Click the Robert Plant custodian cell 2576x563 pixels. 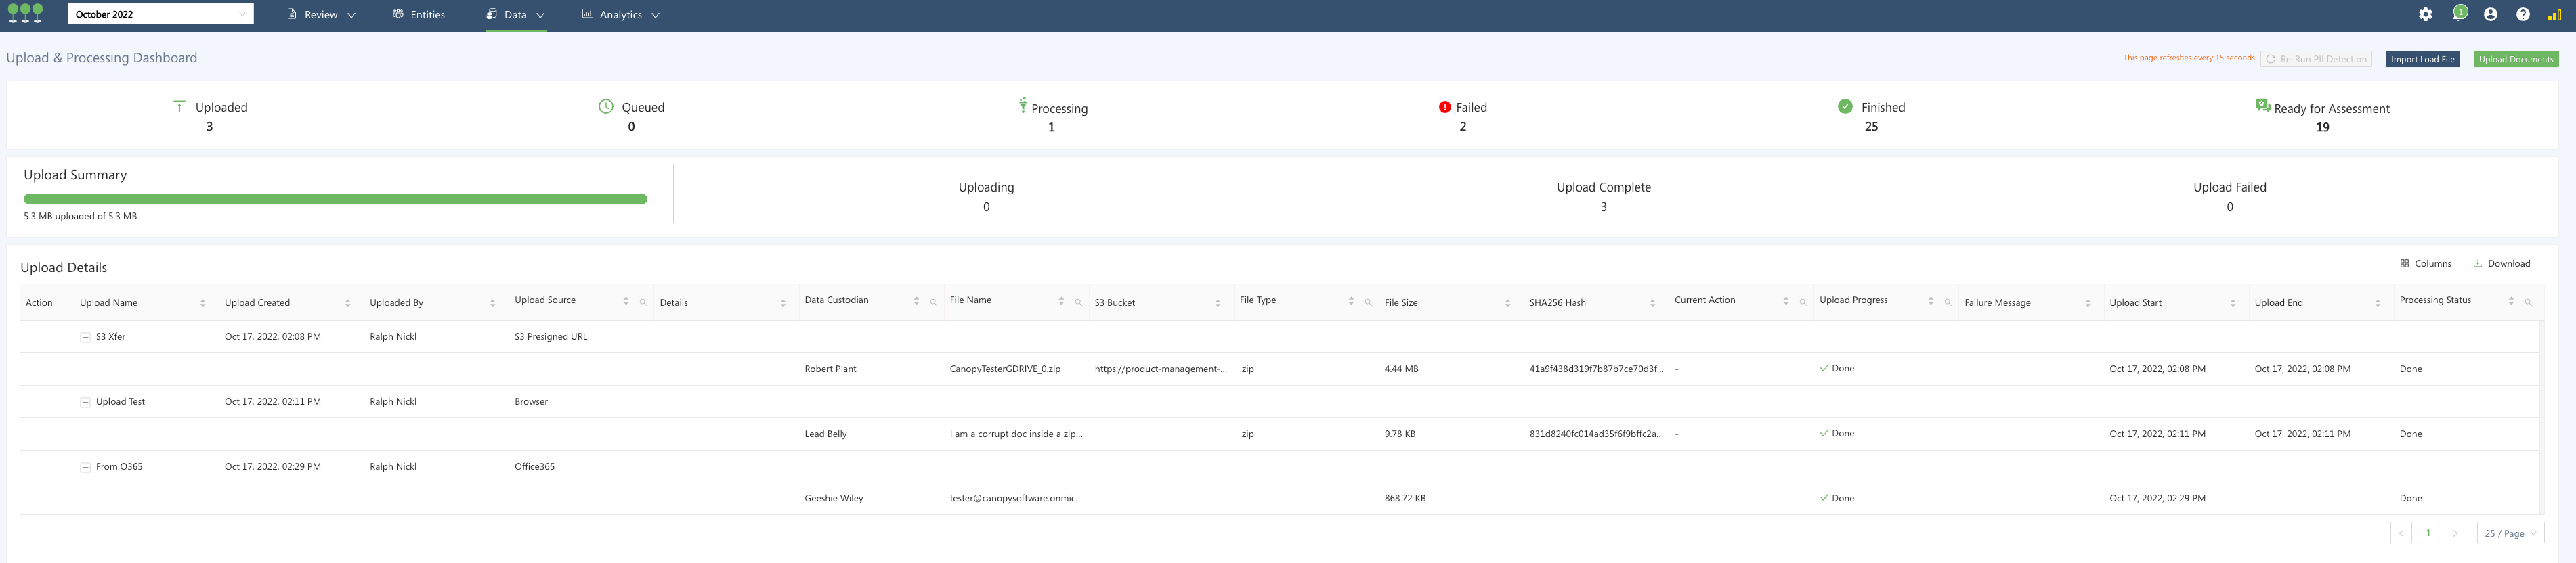830,369
